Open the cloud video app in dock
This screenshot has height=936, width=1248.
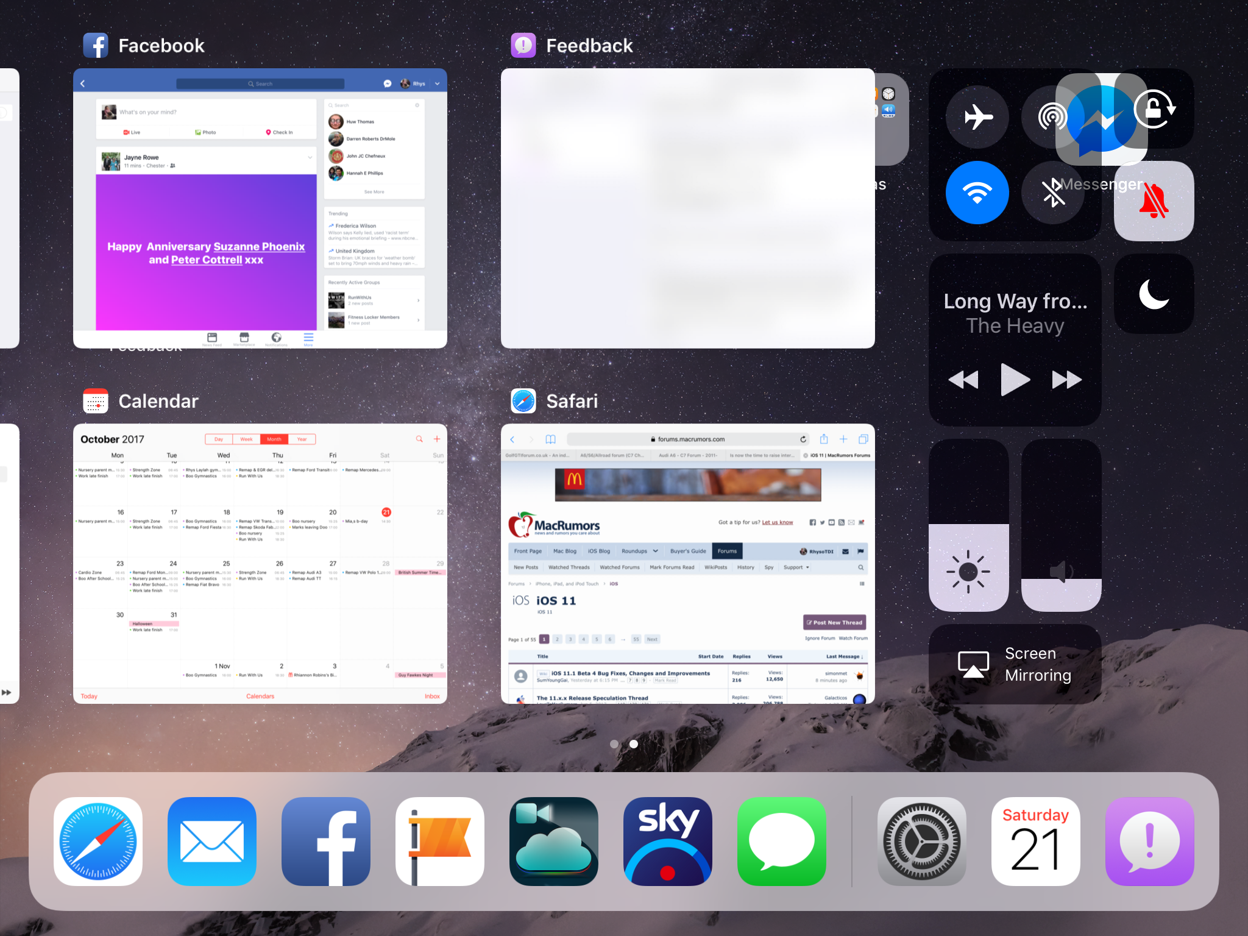pyautogui.click(x=554, y=841)
